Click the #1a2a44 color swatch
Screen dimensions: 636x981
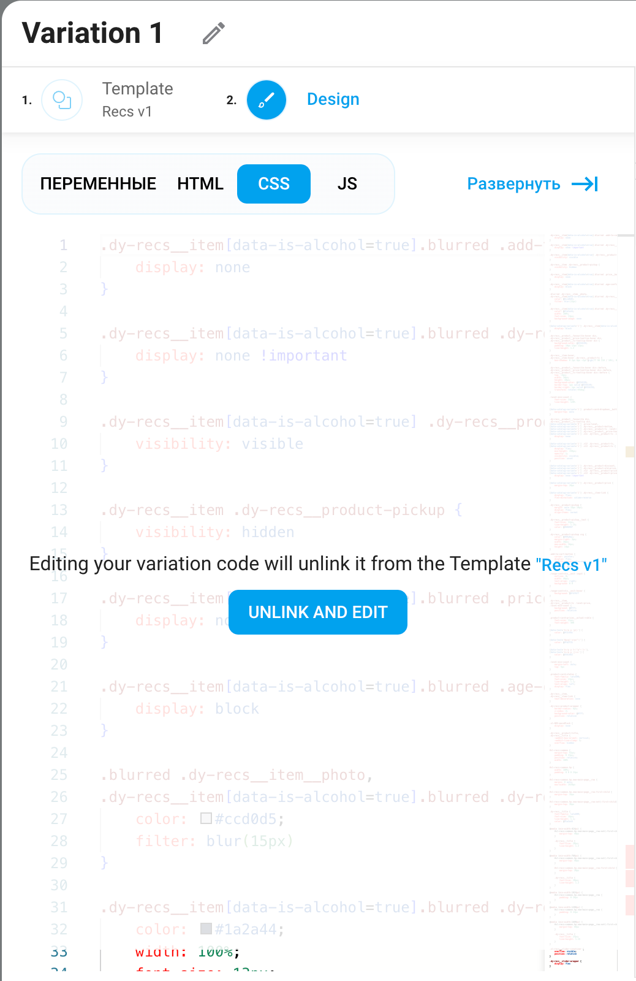(x=206, y=929)
